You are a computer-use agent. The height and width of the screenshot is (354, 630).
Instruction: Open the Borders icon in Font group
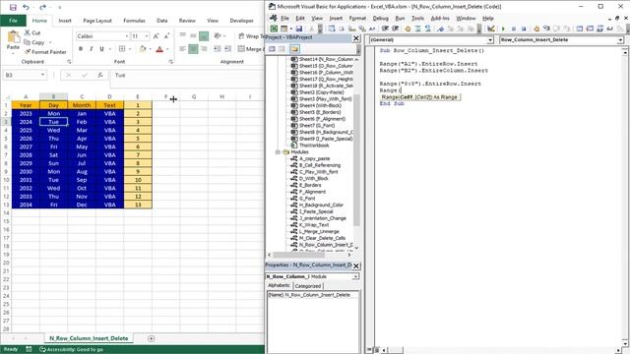122,49
